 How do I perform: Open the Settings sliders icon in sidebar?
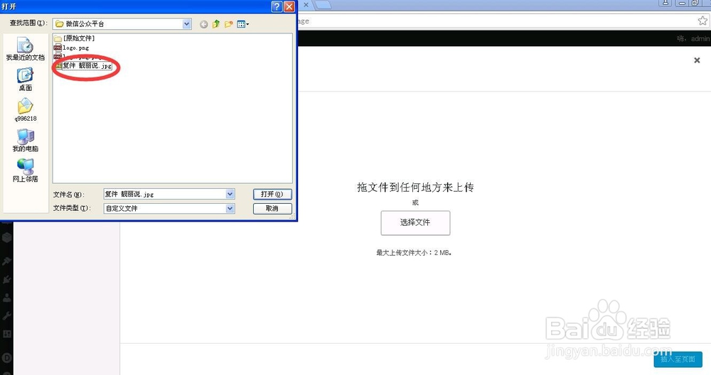(7, 335)
